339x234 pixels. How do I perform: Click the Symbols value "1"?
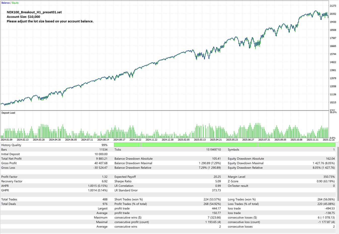(x=334, y=149)
